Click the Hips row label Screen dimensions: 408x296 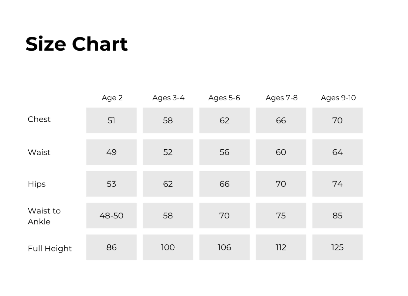(x=37, y=184)
